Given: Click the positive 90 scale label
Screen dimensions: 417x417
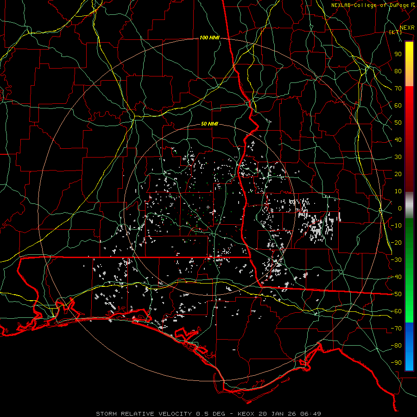Looking at the screenshot, I should (398, 54).
